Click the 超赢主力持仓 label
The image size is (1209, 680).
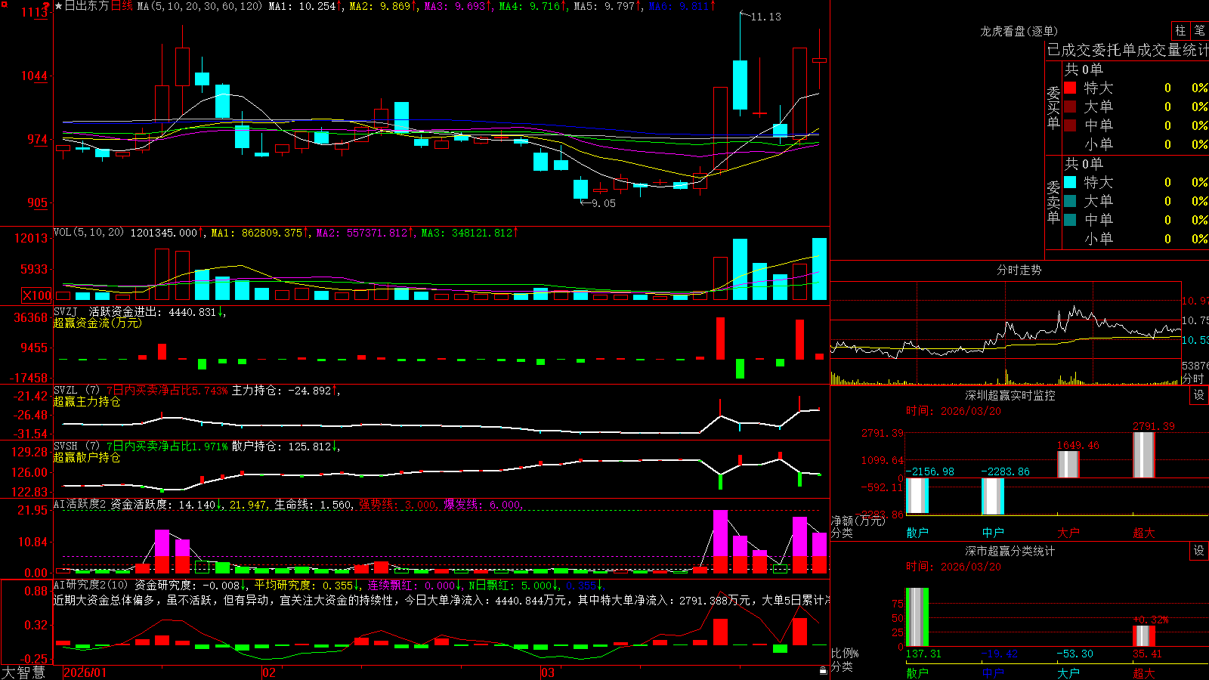pos(87,401)
